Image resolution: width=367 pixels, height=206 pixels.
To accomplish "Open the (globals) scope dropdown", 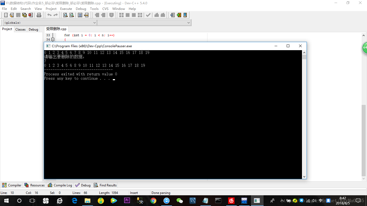I will point(50,23).
